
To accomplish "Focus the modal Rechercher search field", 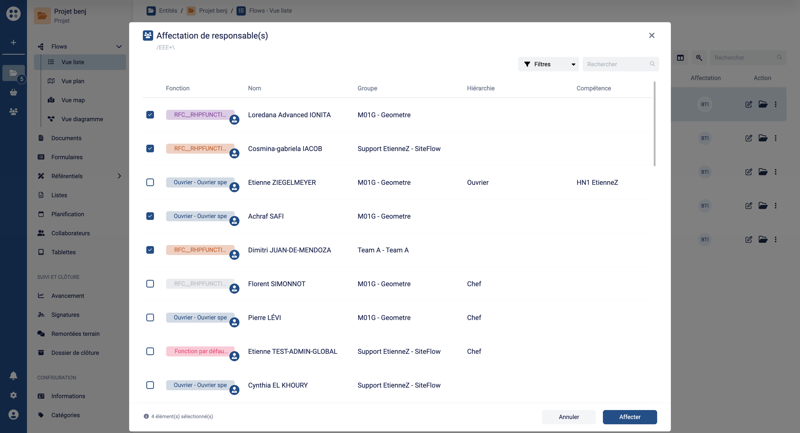I will (615, 64).
